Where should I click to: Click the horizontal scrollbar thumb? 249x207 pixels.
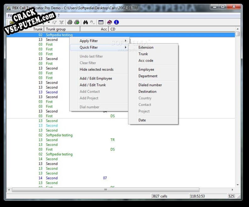click(x=106, y=190)
